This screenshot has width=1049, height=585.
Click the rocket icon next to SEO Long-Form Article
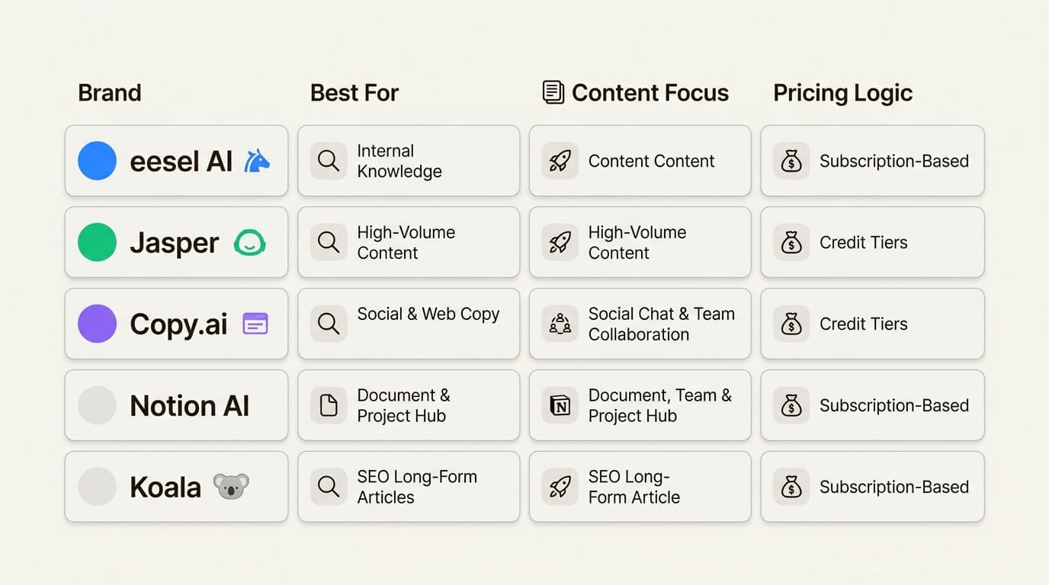pos(560,487)
